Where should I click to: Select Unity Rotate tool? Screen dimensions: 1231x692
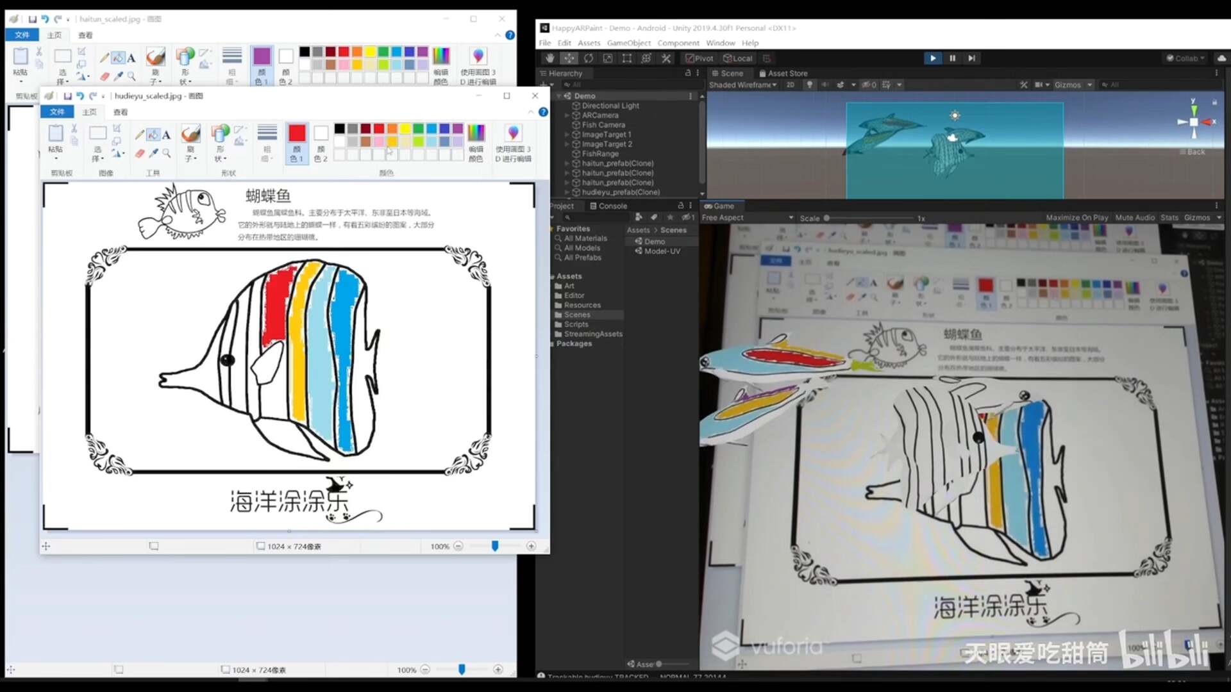(x=589, y=58)
